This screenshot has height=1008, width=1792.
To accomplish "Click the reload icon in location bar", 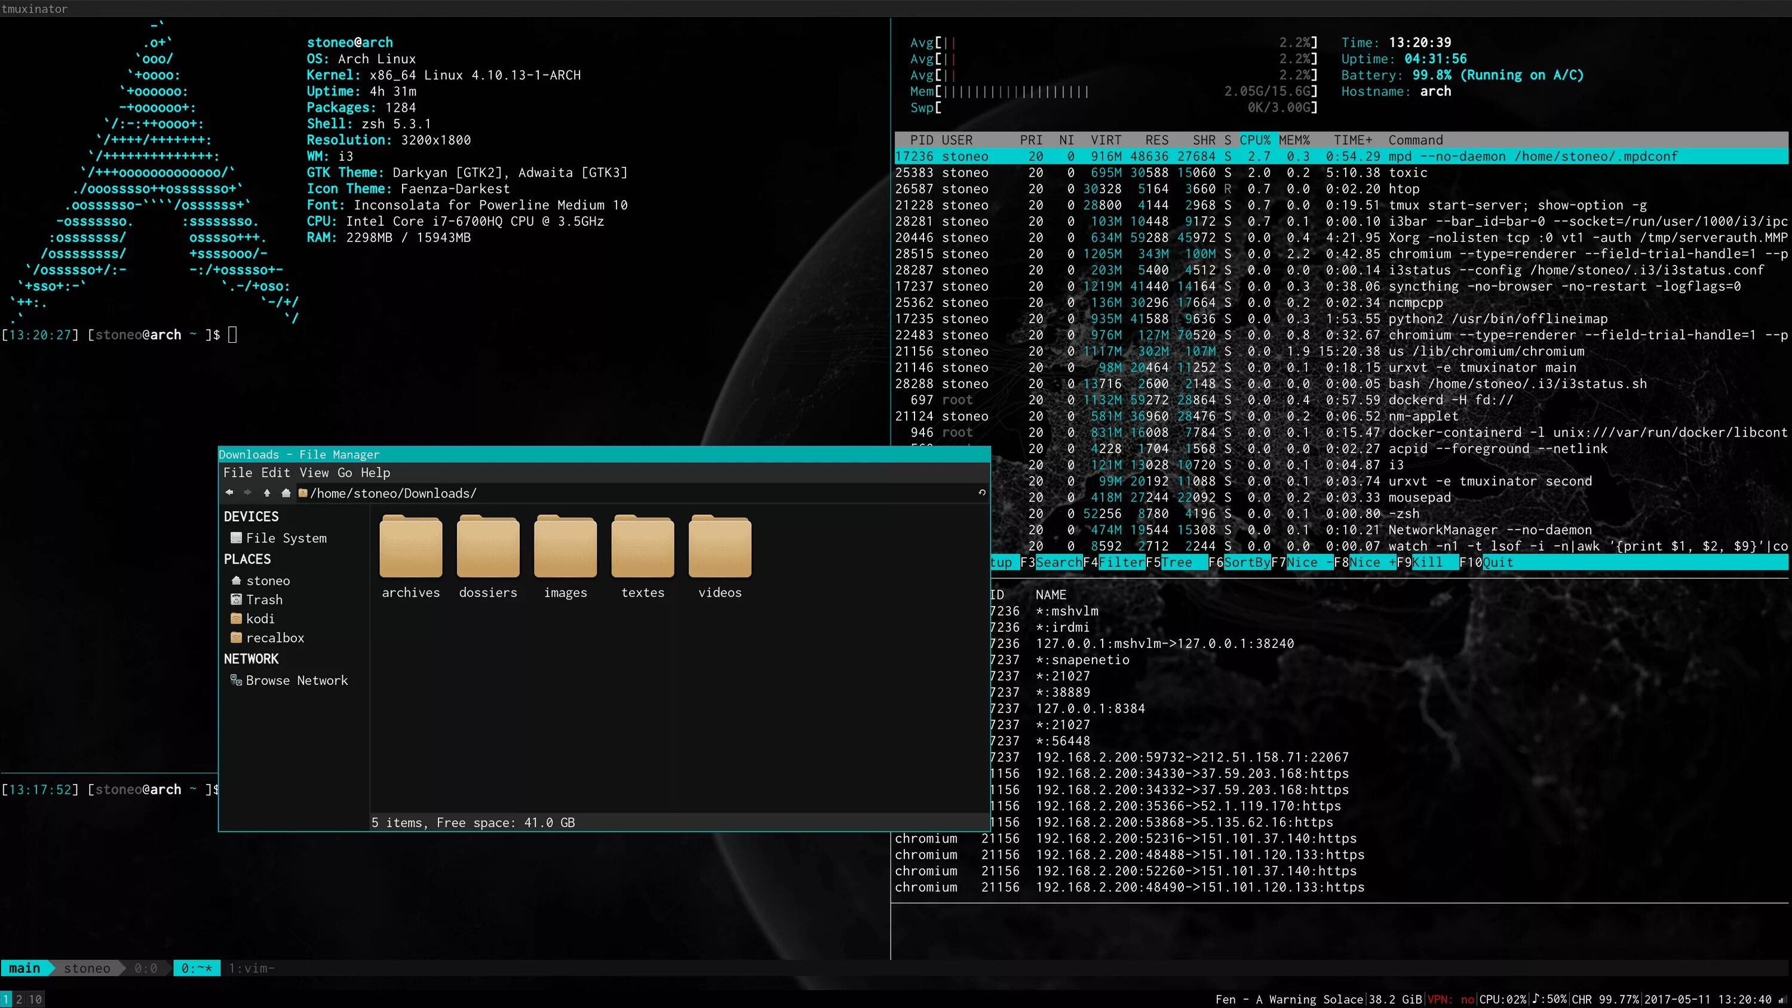I will click(981, 493).
